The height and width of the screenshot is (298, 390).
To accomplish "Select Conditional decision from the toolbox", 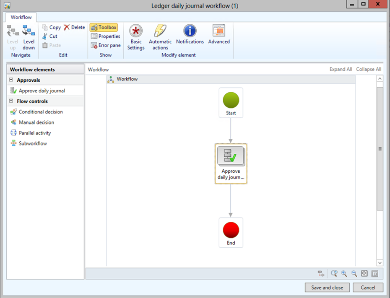I will 40,112.
